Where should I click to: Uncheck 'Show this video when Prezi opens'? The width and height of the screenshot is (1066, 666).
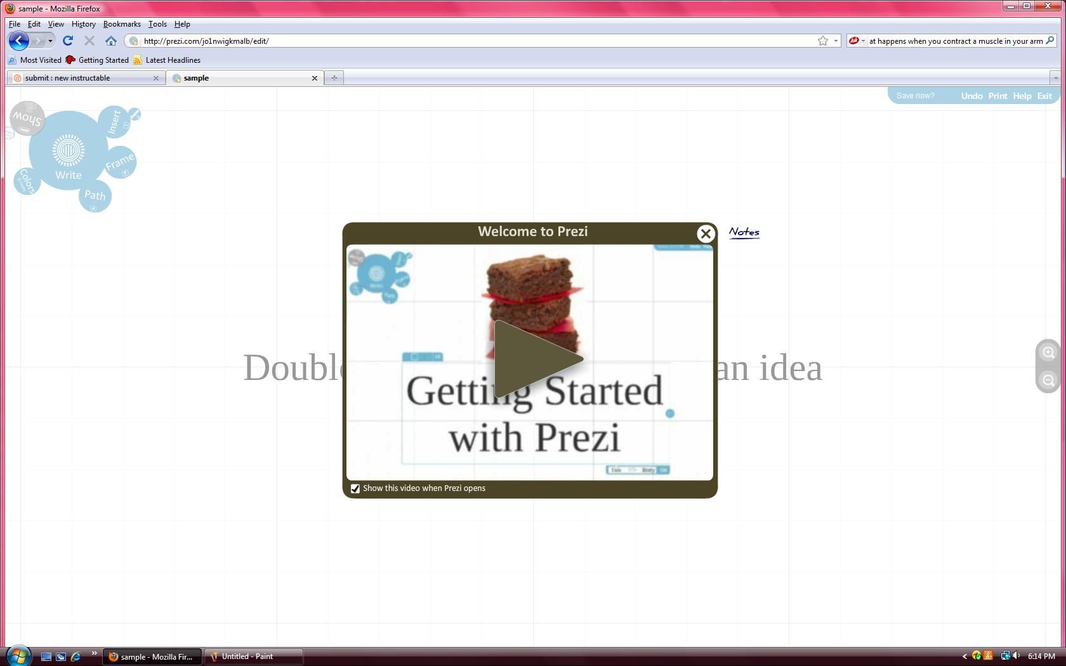(355, 488)
